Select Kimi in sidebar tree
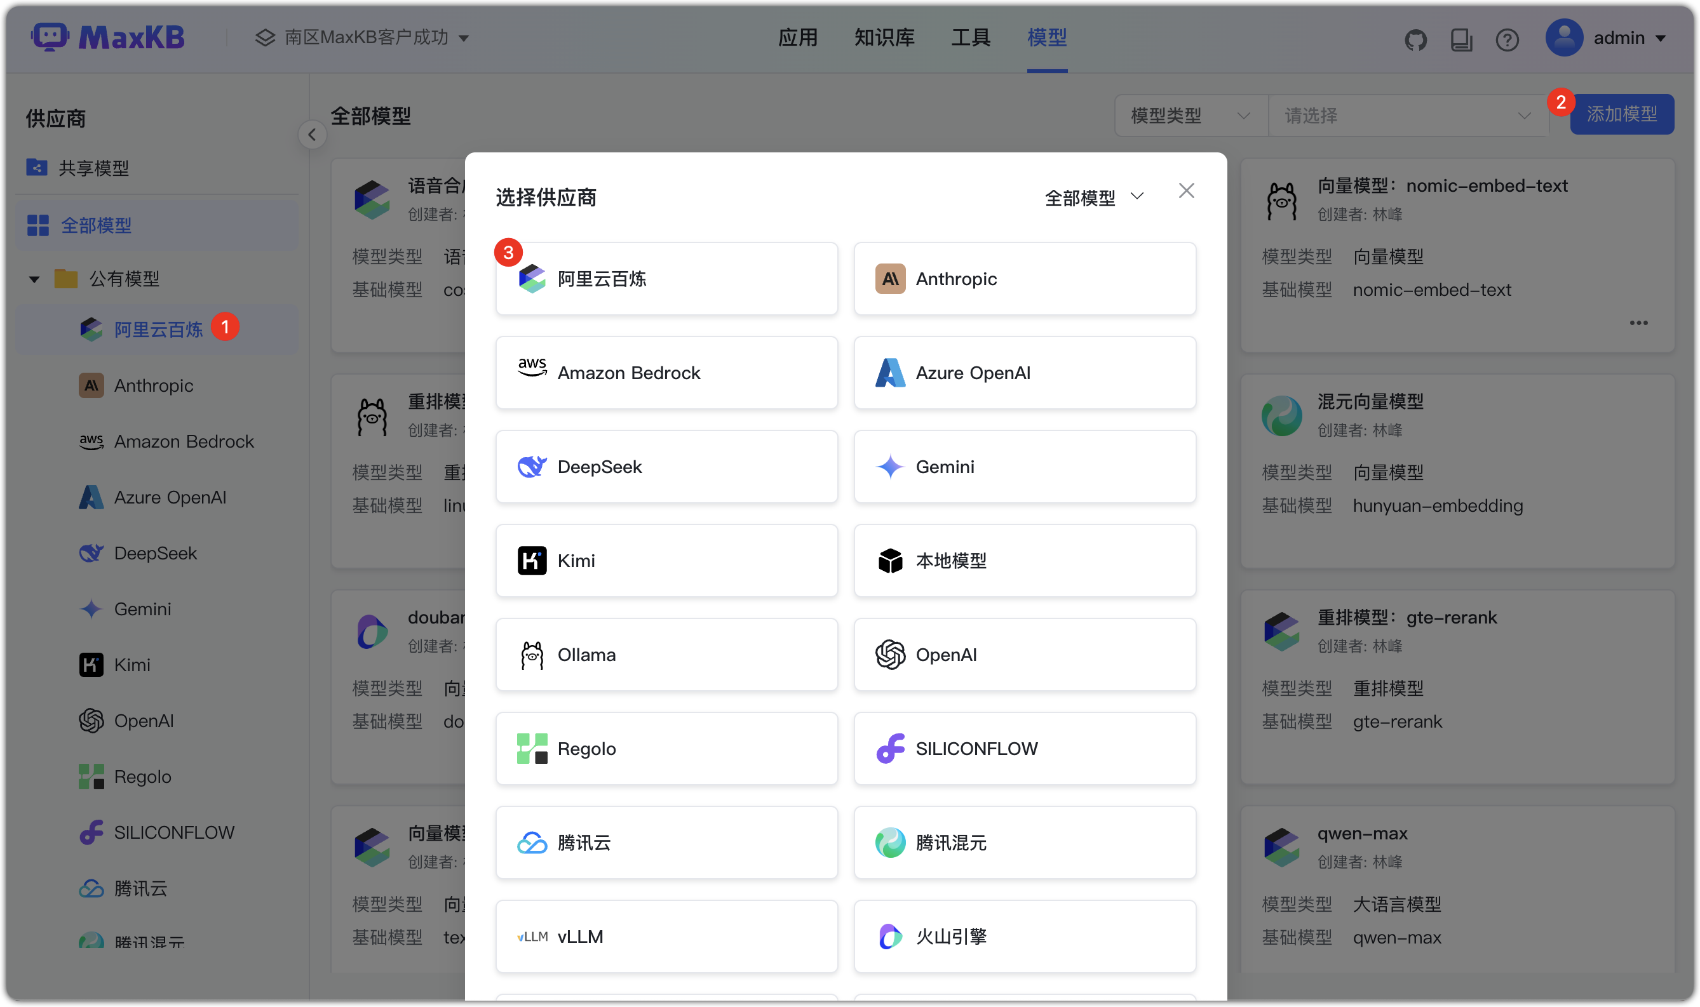This screenshot has width=1700, height=1007. coord(156,664)
